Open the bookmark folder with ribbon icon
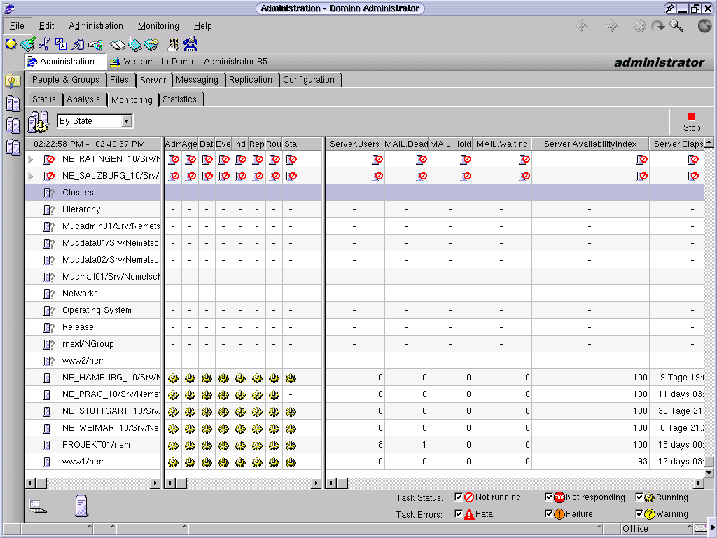The width and height of the screenshot is (717, 538). (13, 81)
